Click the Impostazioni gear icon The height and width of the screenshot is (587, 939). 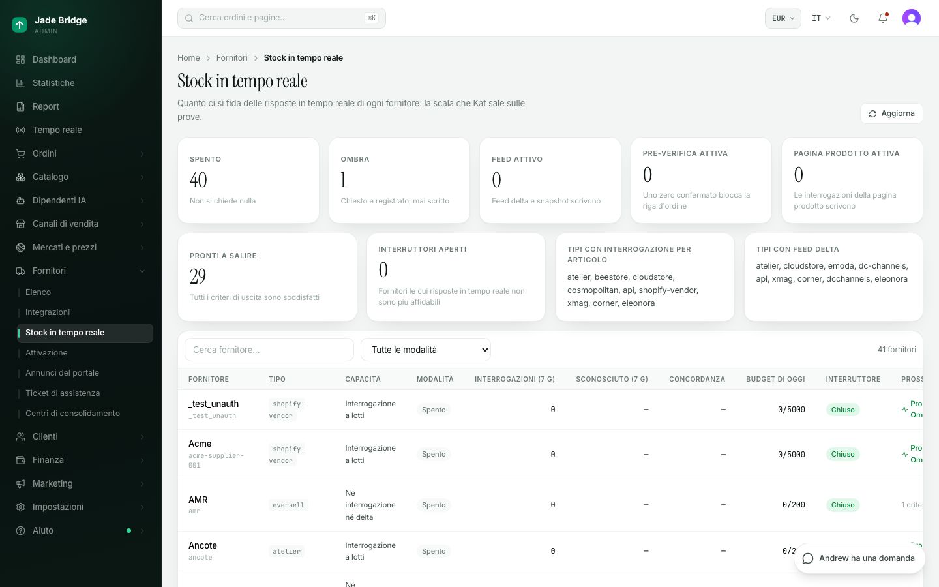coord(20,507)
